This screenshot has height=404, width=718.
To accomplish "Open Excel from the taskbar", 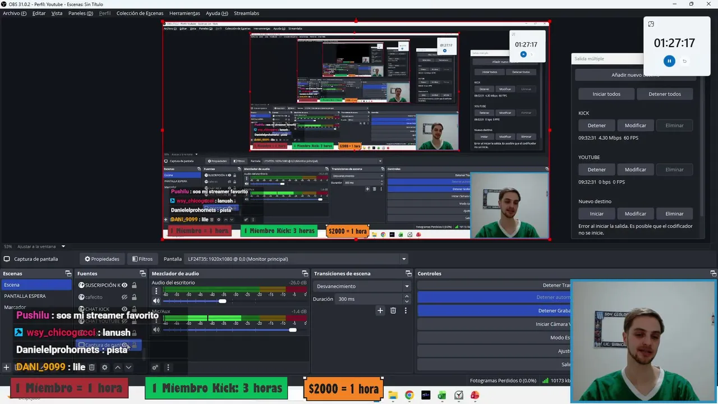I will 442,395.
